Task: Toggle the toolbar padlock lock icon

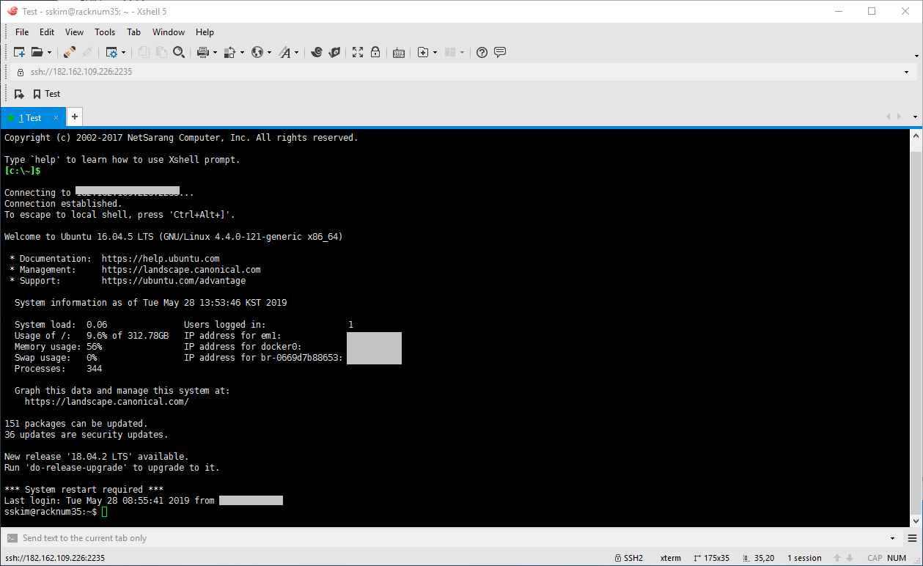Action: (375, 52)
